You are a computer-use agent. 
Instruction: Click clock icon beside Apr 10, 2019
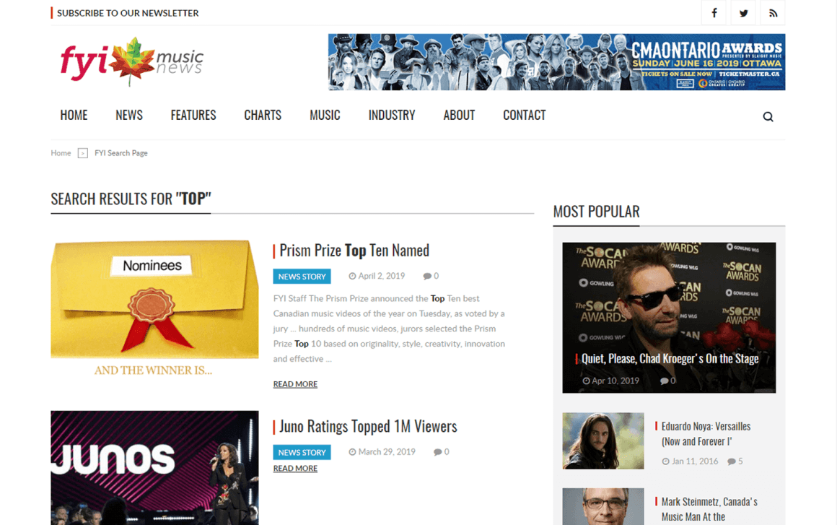[x=586, y=381]
